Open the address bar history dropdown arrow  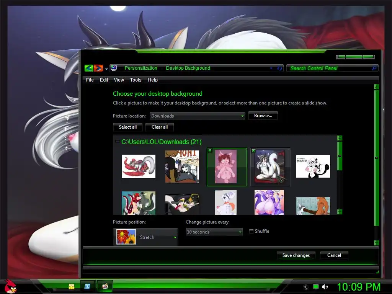[x=271, y=68]
